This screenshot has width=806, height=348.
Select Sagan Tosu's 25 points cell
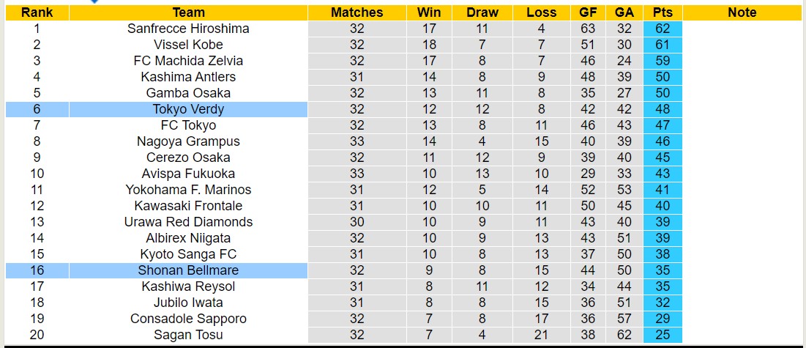663,335
